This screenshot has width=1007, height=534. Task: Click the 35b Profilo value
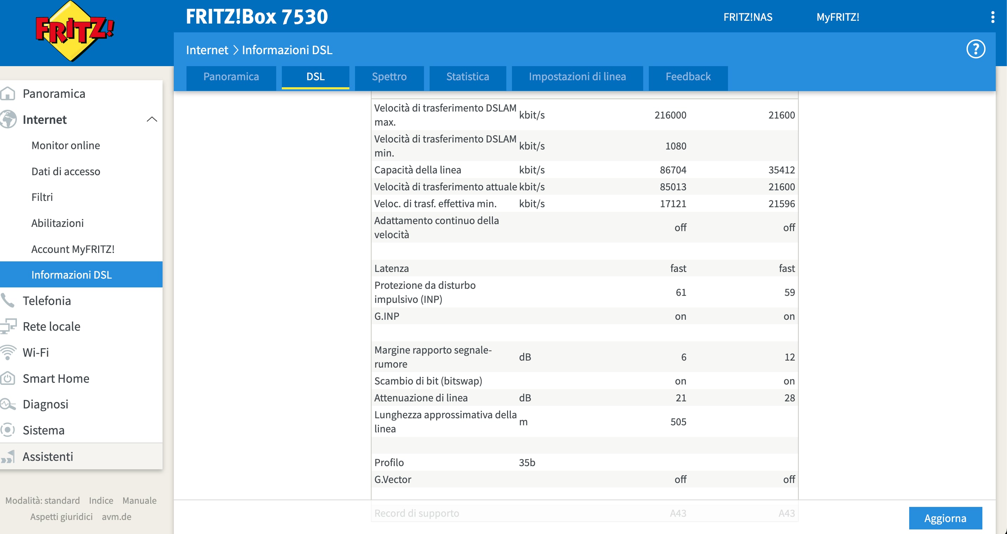[527, 463]
